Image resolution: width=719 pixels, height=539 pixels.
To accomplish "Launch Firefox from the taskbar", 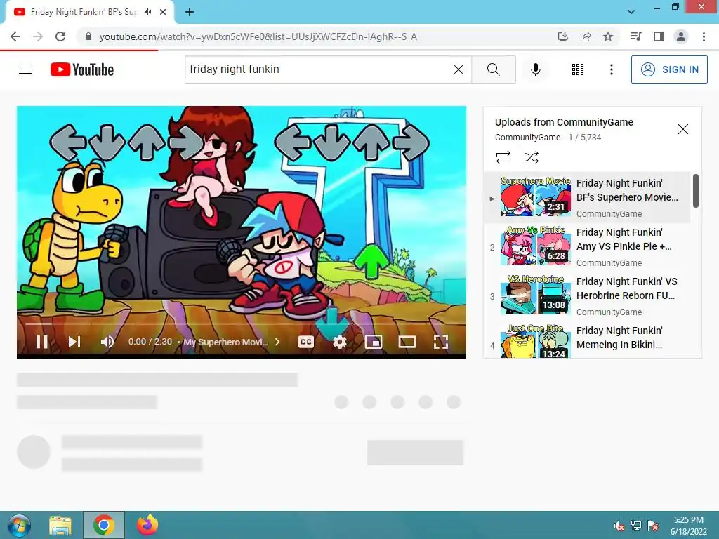I will (147, 525).
